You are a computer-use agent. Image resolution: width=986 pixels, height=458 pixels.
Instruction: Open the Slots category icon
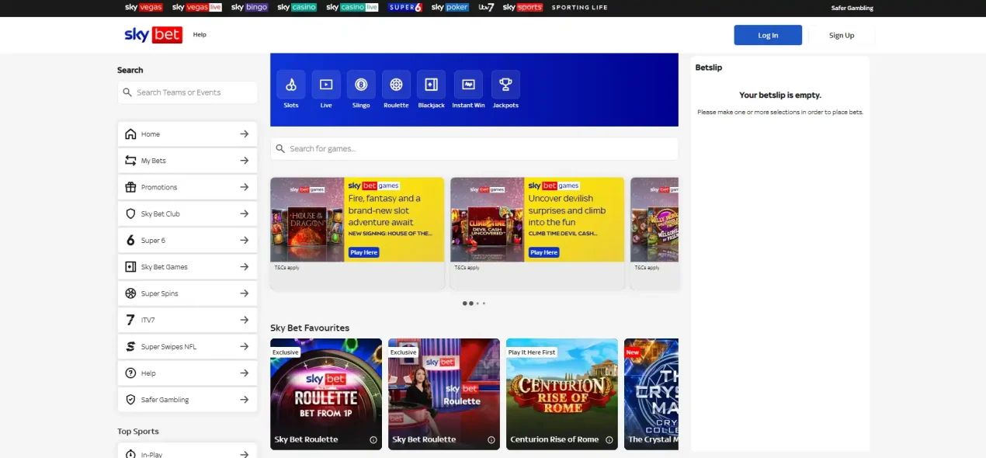[291, 84]
